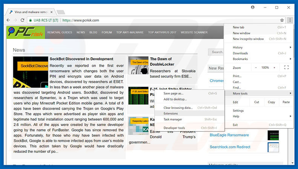The width and height of the screenshot is (298, 169).
Task: Toggle fullscreen icon in Zoom row
Action: pyautogui.click(x=286, y=68)
